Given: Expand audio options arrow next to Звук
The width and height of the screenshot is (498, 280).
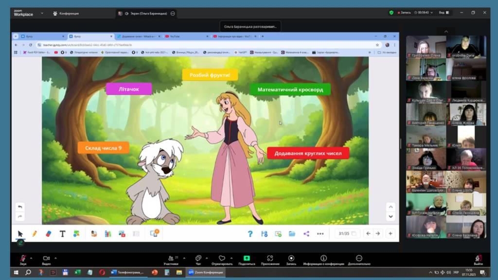Looking at the screenshot, I should click(32, 258).
